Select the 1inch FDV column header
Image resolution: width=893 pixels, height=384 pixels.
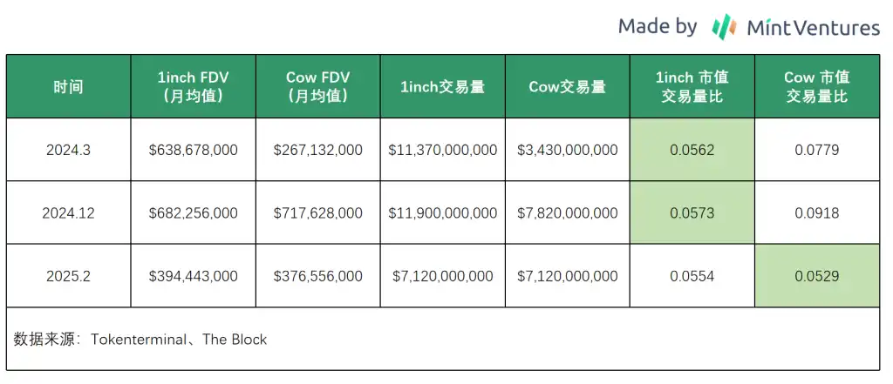pyautogui.click(x=193, y=86)
